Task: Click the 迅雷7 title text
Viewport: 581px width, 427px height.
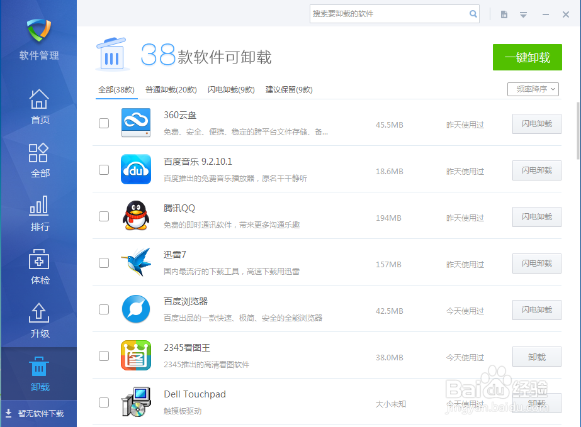Action: [175, 255]
